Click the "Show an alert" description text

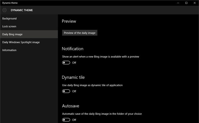point(100,57)
